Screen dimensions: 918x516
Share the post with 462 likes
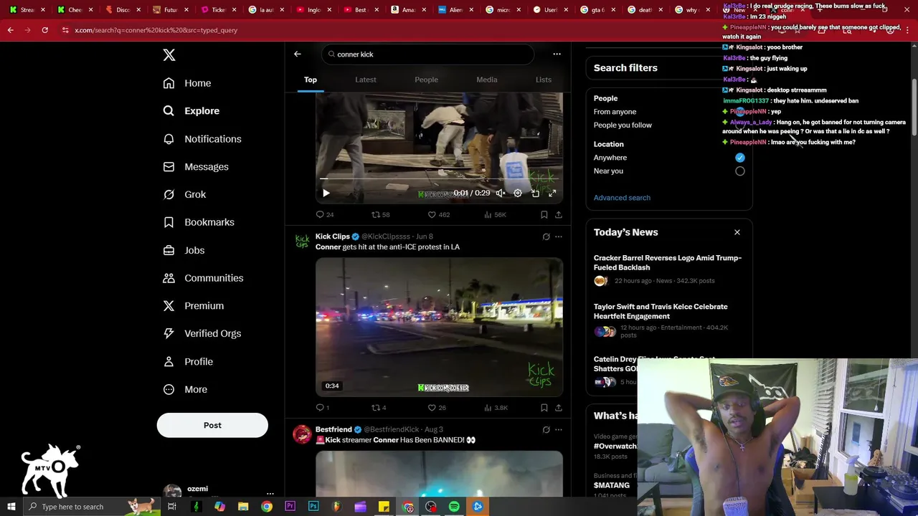click(x=559, y=214)
